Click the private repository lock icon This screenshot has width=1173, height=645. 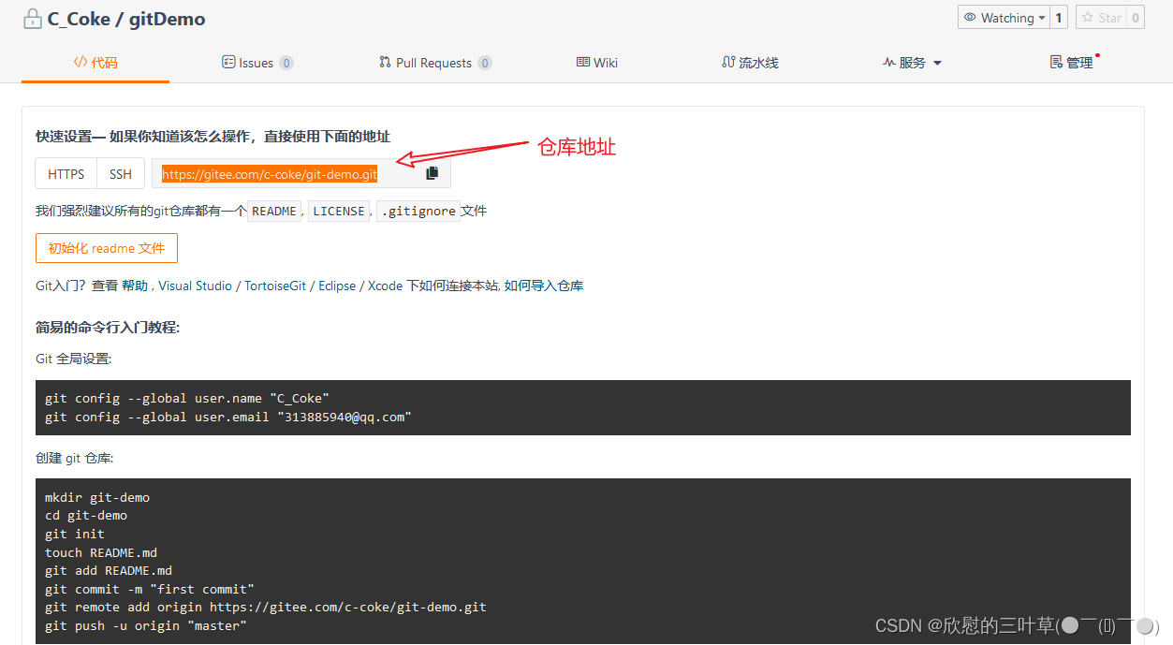tap(33, 19)
